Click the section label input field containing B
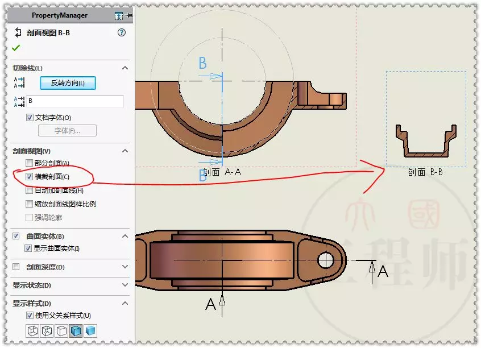This screenshot has height=348, width=481. point(75,101)
